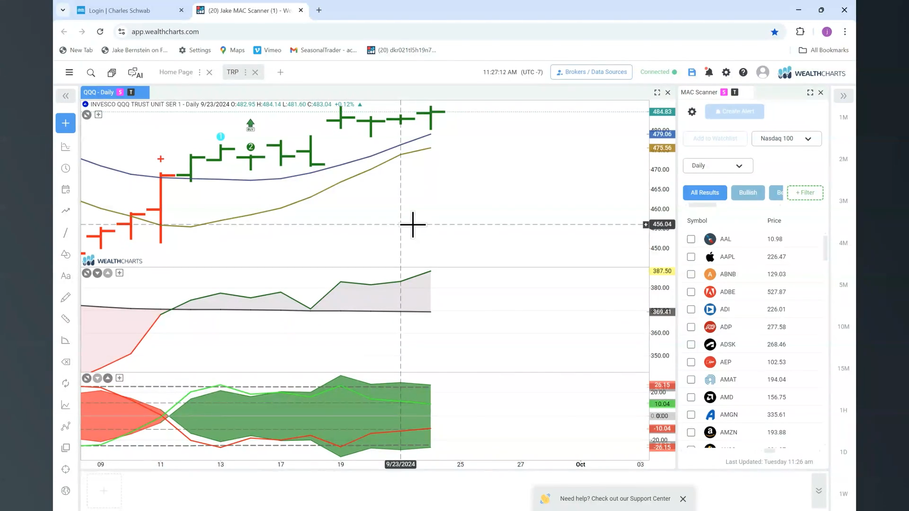
Task: Select the eraser delete tool
Action: pyautogui.click(x=66, y=362)
